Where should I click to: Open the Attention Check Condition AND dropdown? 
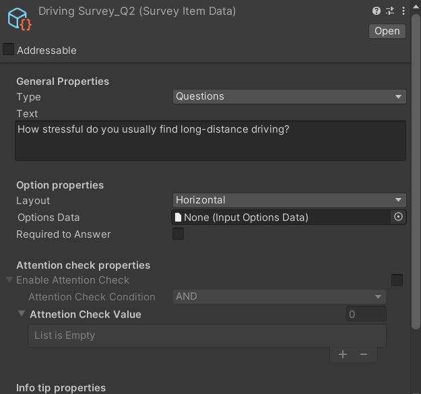[280, 296]
